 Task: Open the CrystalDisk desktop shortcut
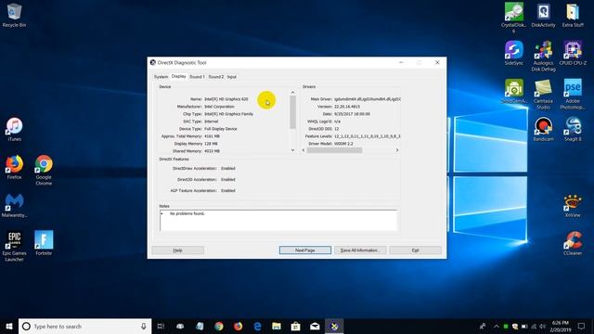tap(513, 18)
